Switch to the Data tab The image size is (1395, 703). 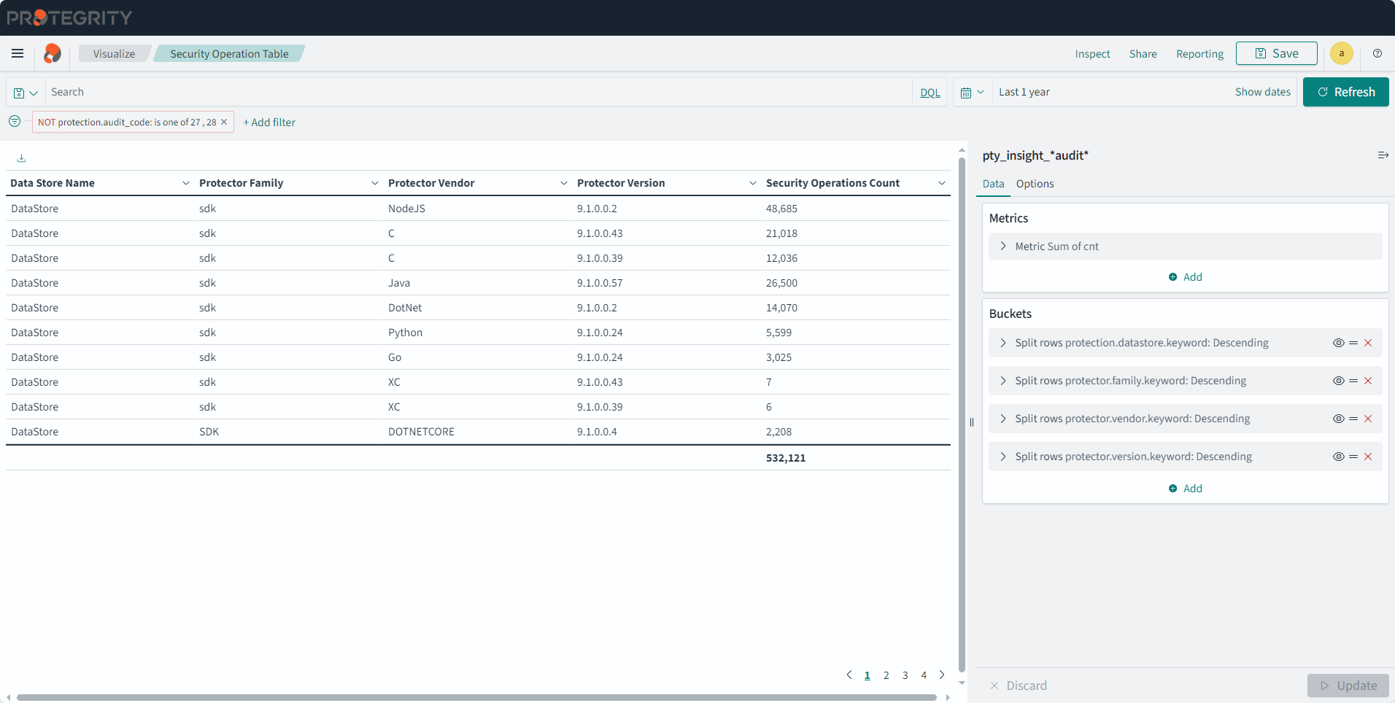point(993,184)
